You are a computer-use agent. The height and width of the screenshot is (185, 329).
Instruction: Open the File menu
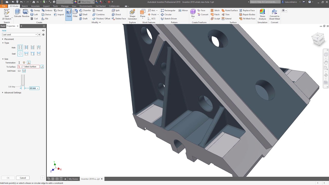pyautogui.click(x=4, y=6)
